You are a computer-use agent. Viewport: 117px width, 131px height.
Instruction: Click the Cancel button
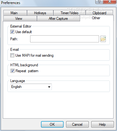pos(77,124)
